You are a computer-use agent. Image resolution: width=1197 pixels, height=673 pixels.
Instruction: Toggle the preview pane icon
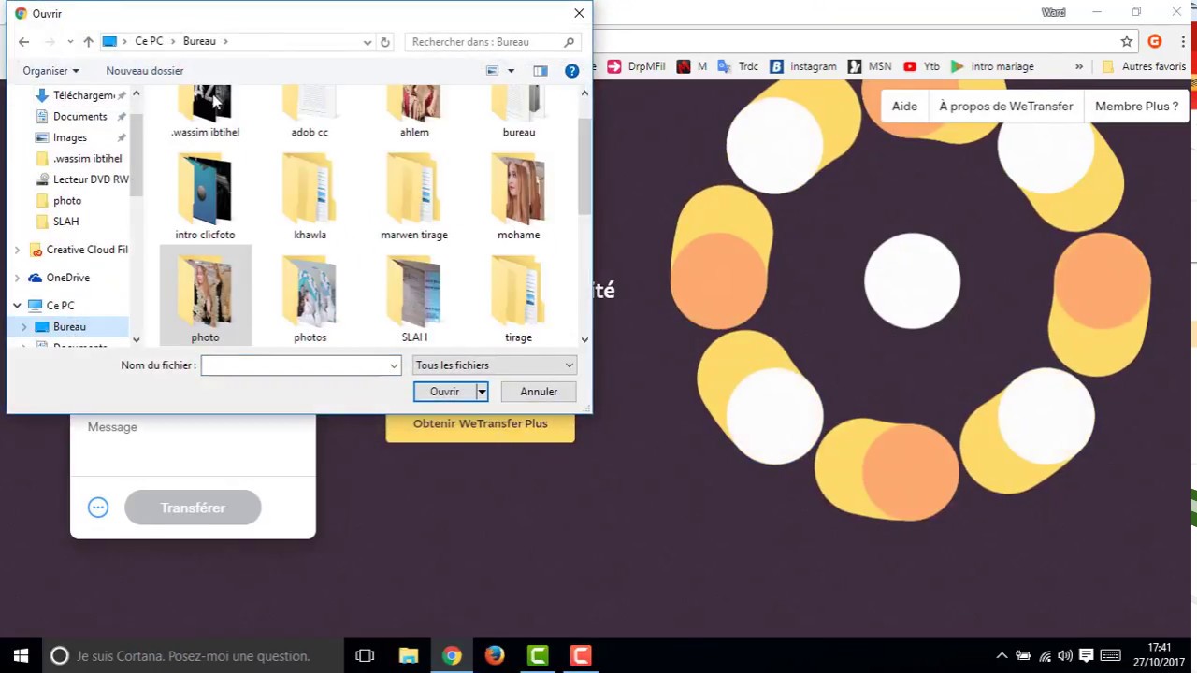tap(540, 71)
